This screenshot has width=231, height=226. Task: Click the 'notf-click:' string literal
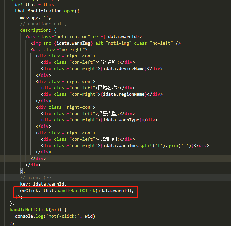(63, 216)
